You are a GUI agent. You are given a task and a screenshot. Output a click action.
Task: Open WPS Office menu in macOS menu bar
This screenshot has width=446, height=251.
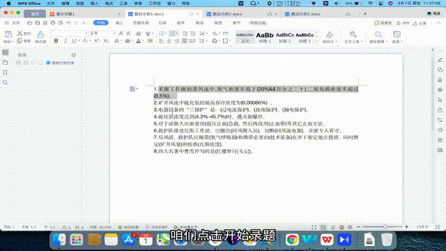[29, 3]
